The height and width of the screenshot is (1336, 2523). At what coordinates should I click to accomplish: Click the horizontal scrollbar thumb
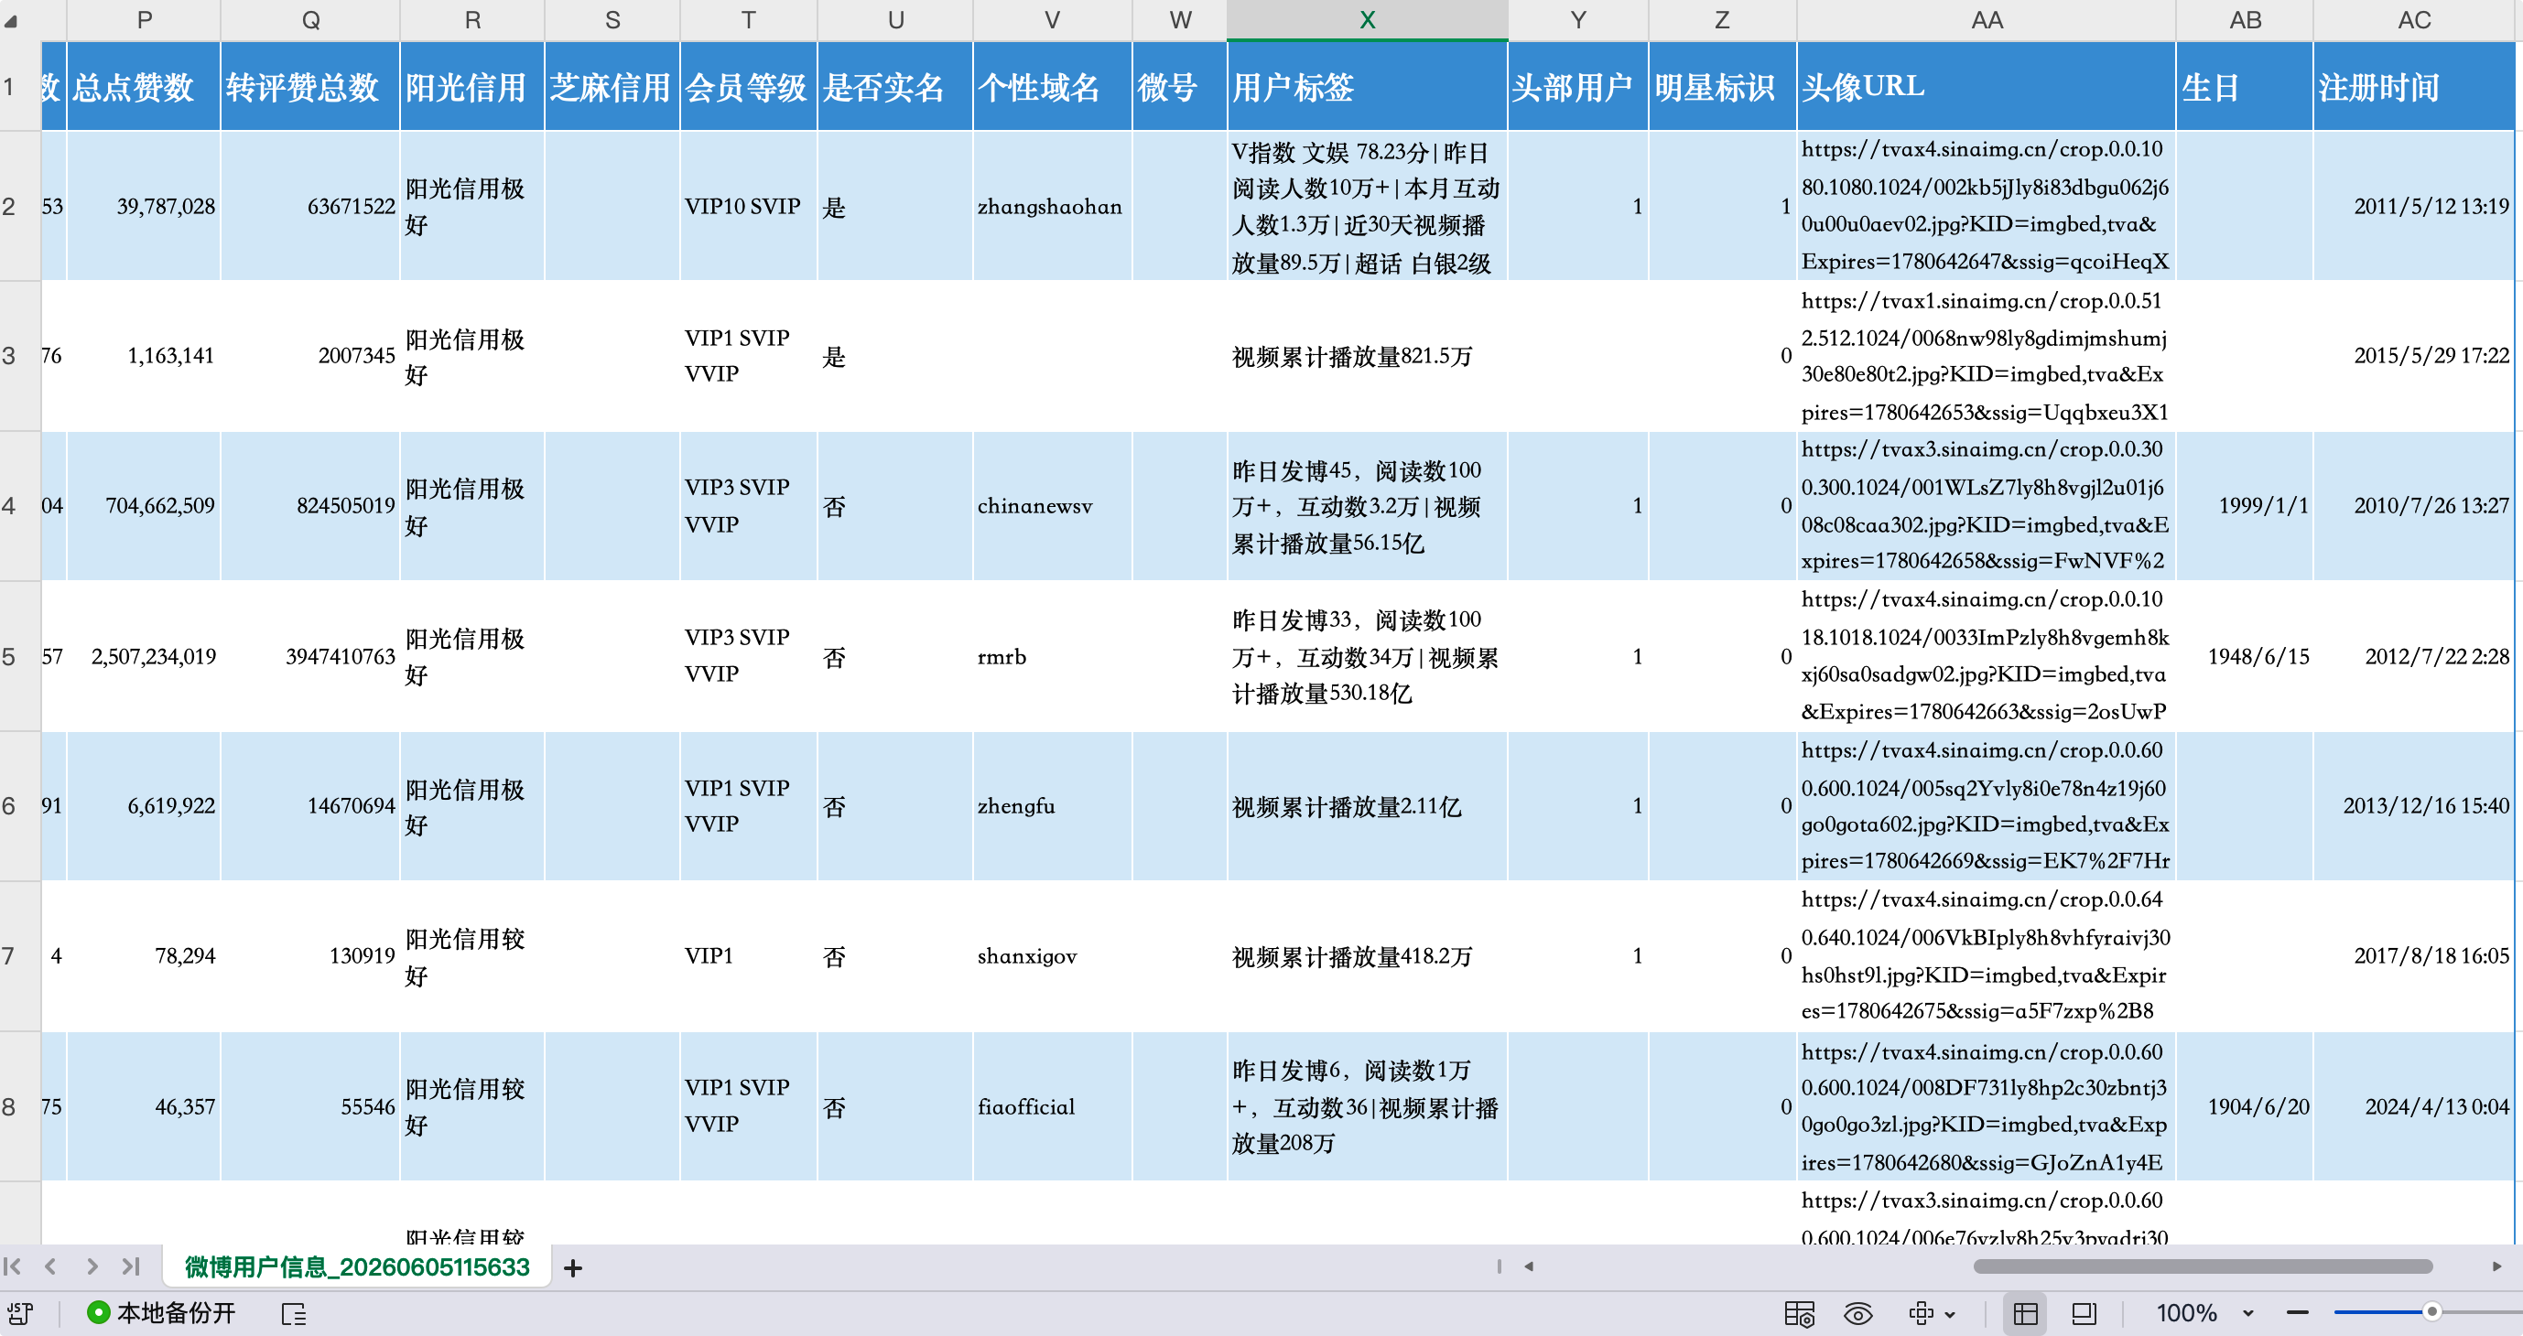(x=2203, y=1266)
